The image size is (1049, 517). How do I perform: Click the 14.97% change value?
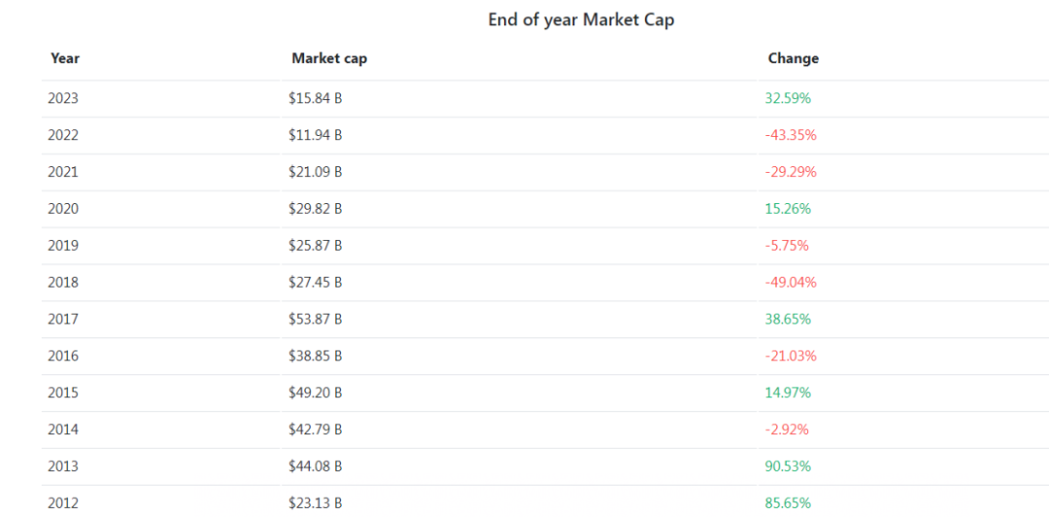click(788, 393)
